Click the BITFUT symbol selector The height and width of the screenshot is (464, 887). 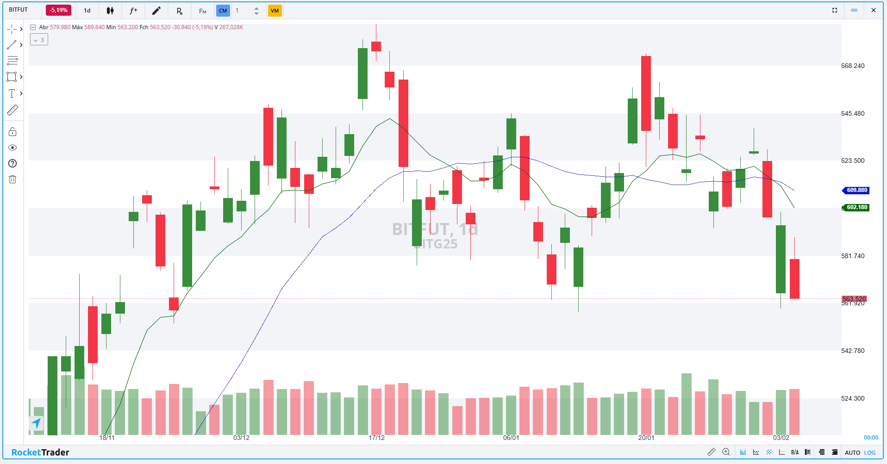(x=19, y=10)
